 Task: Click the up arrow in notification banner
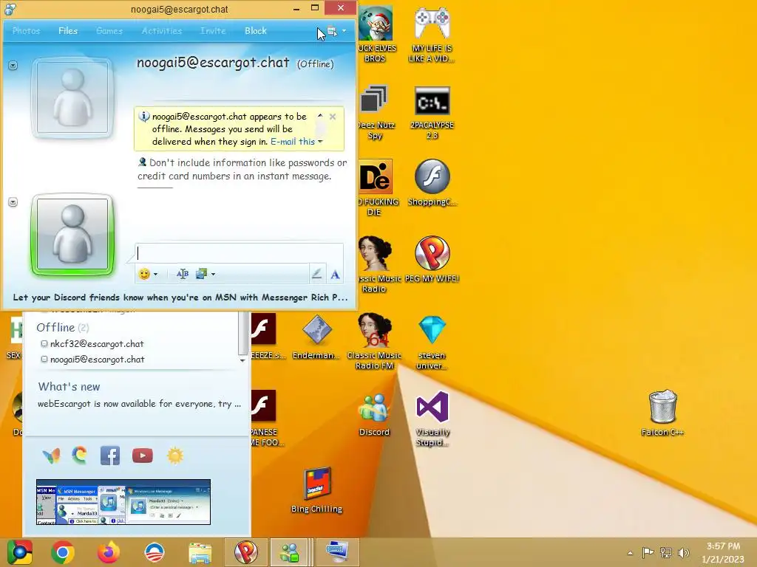pos(320,116)
